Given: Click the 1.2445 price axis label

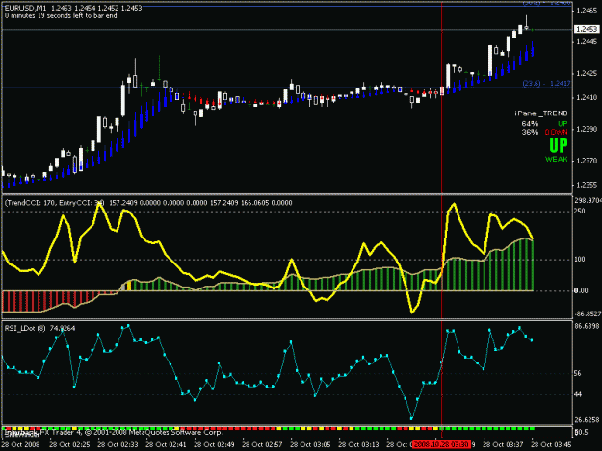Looking at the screenshot, I should click(587, 41).
